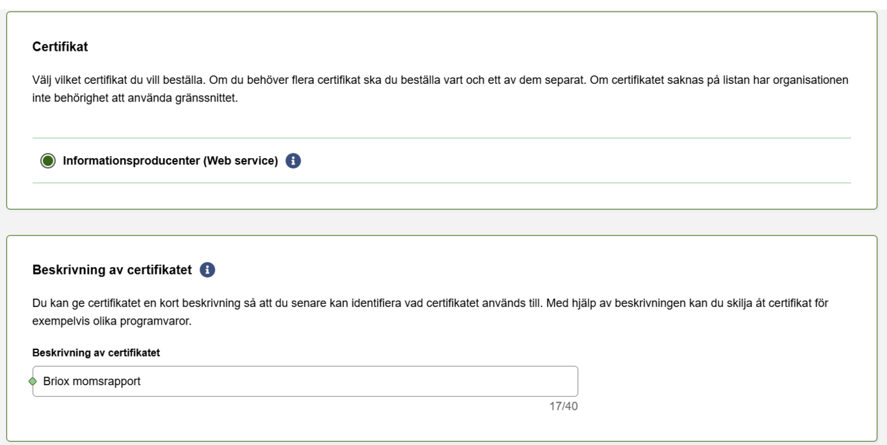Click the text "exempelvis olika programvaror"
The width and height of the screenshot is (887, 445).
(112, 321)
